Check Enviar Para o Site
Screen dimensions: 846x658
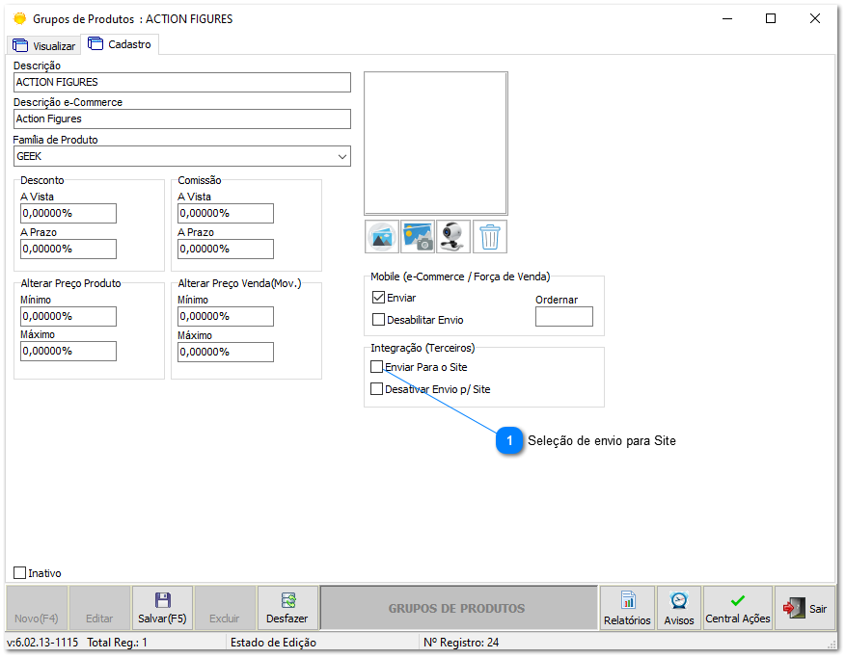tap(377, 367)
